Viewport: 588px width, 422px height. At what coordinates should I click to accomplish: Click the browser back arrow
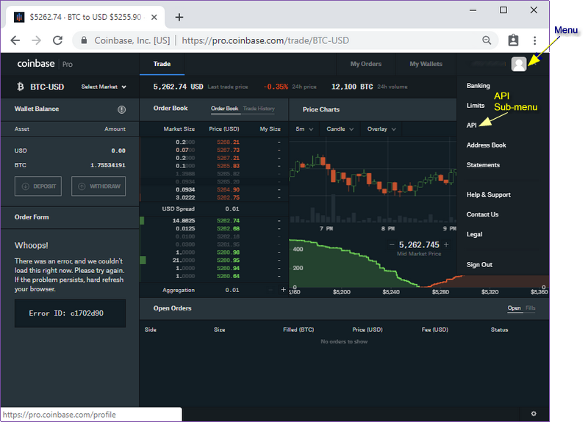click(15, 40)
